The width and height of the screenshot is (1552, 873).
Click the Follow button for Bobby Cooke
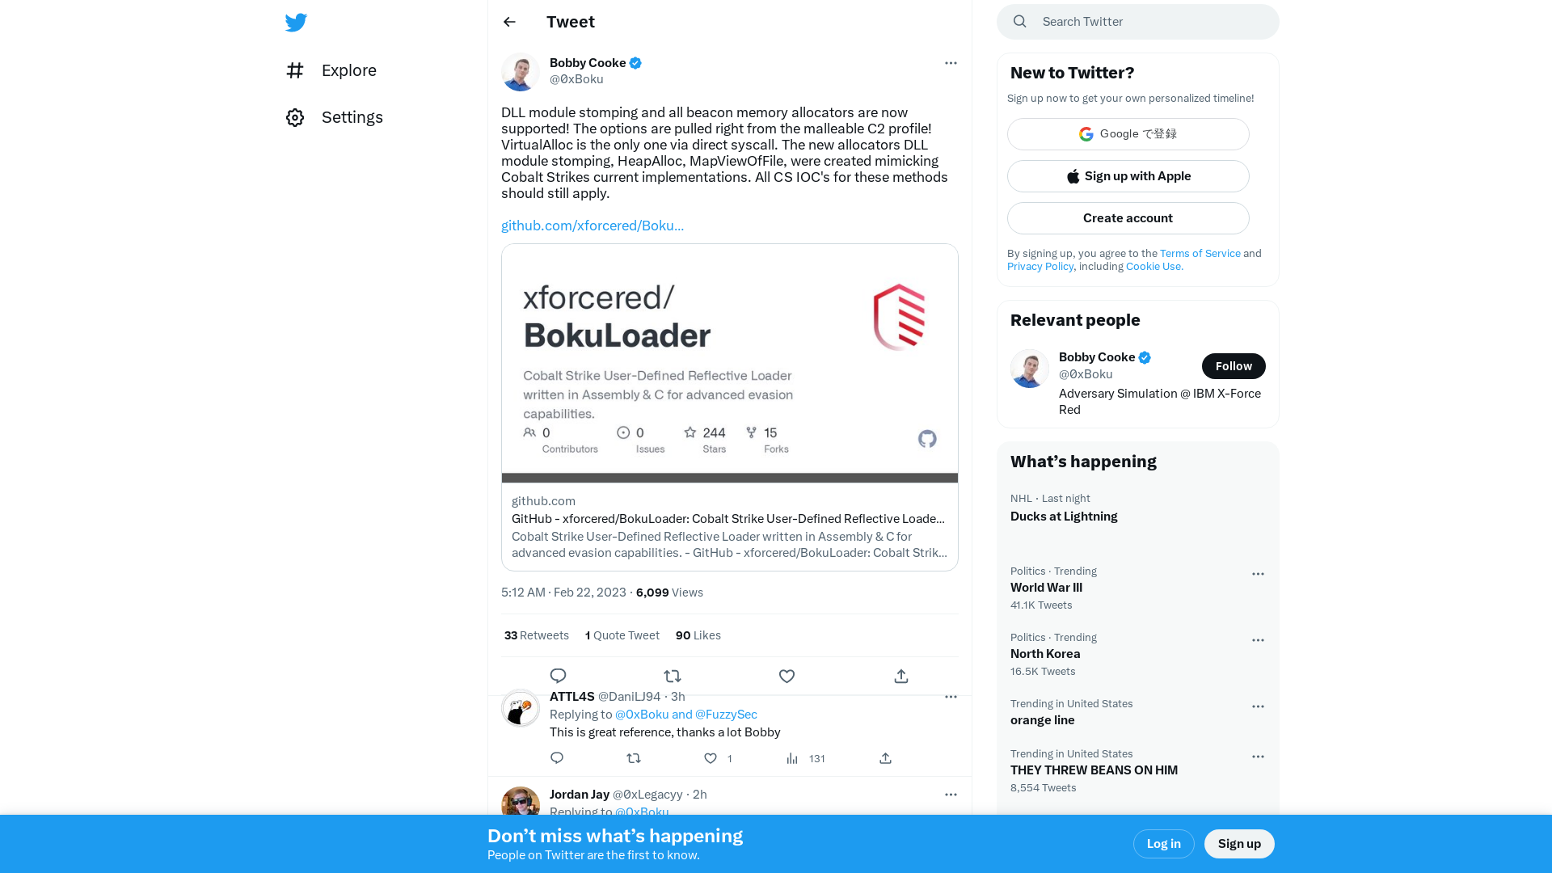click(1234, 365)
